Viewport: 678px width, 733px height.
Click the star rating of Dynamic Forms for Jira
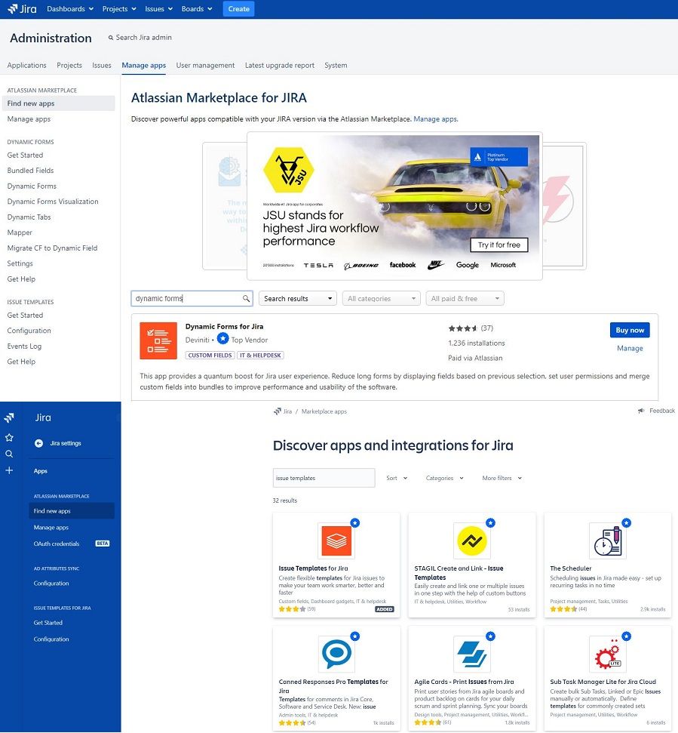(463, 328)
